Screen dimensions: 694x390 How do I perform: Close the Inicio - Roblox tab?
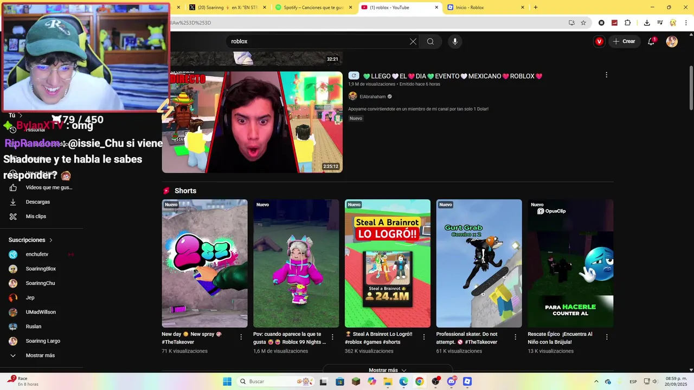click(523, 8)
